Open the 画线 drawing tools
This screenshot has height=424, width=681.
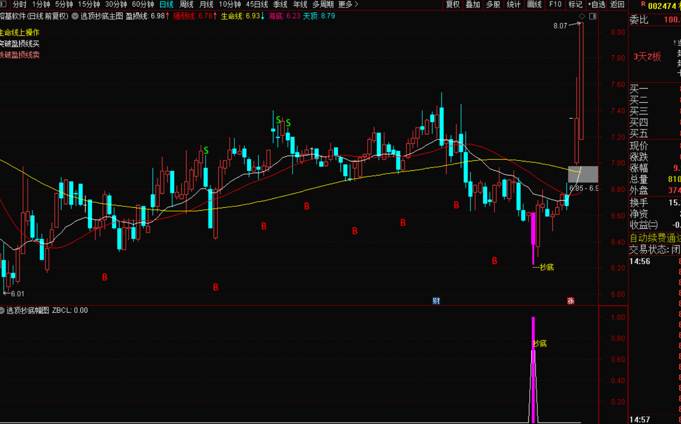(534, 5)
